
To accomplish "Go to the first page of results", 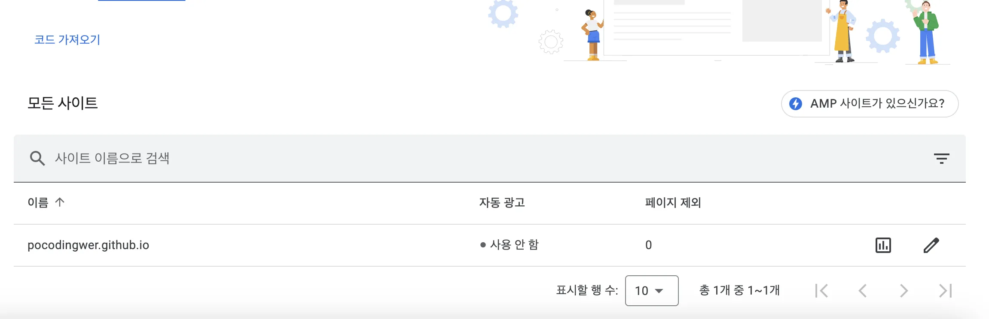I will coord(821,291).
